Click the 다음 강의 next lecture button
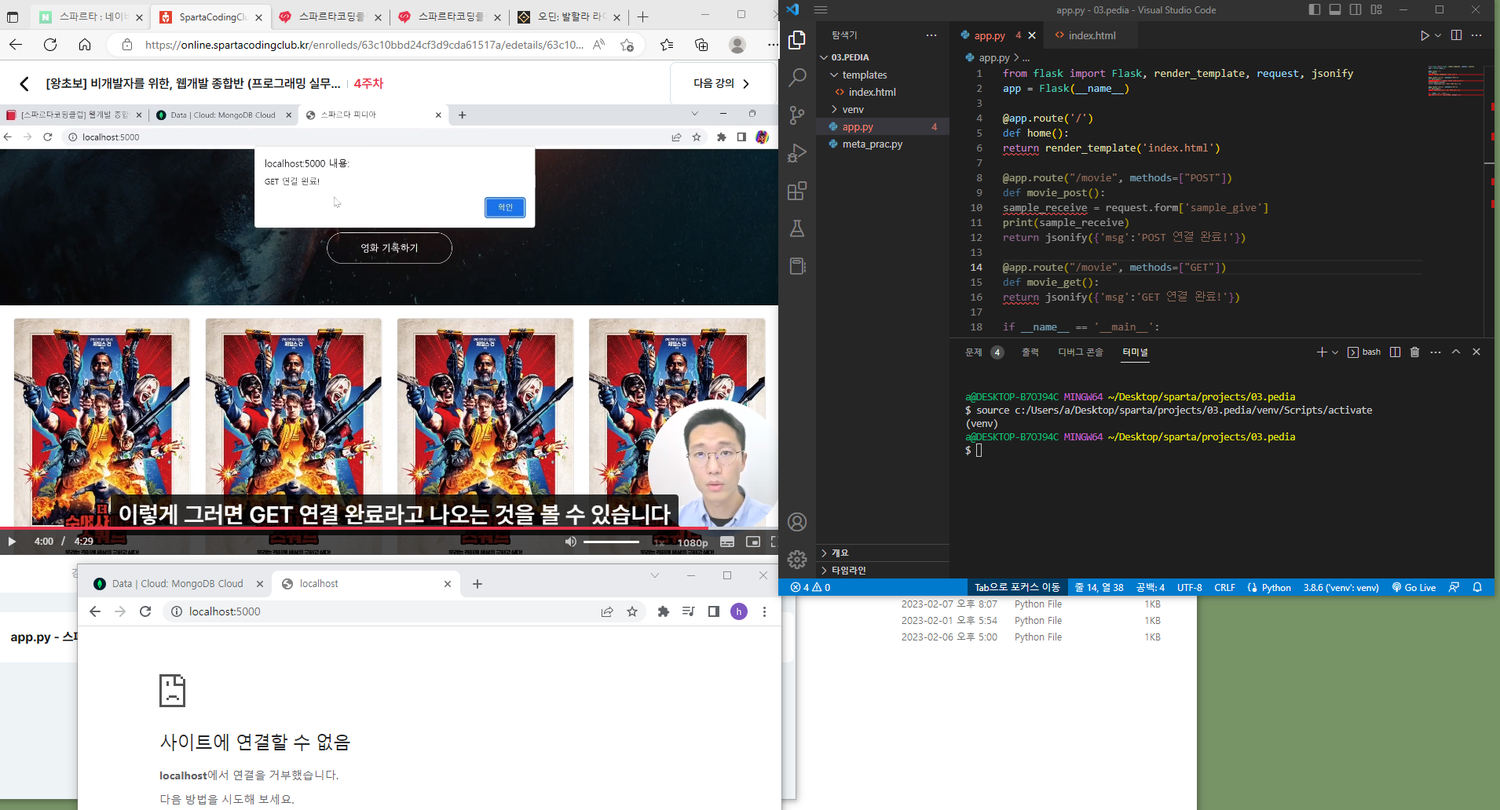This screenshot has width=1500, height=810. coord(722,83)
